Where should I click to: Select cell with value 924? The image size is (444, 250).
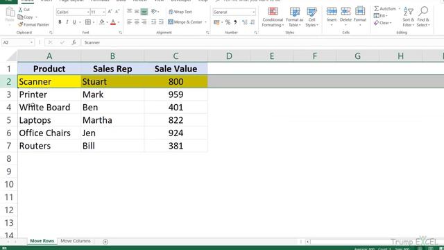[176, 133]
